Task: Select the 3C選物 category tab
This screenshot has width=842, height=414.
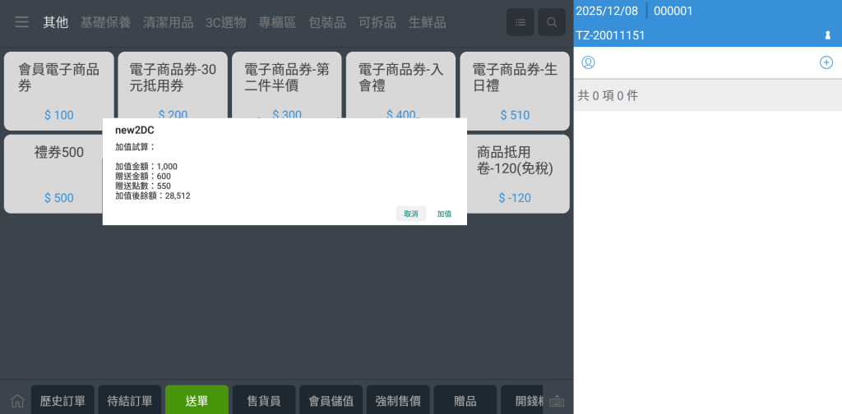Action: 225,22
